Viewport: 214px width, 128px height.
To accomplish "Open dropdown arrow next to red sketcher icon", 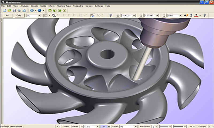I will pos(200,16).
